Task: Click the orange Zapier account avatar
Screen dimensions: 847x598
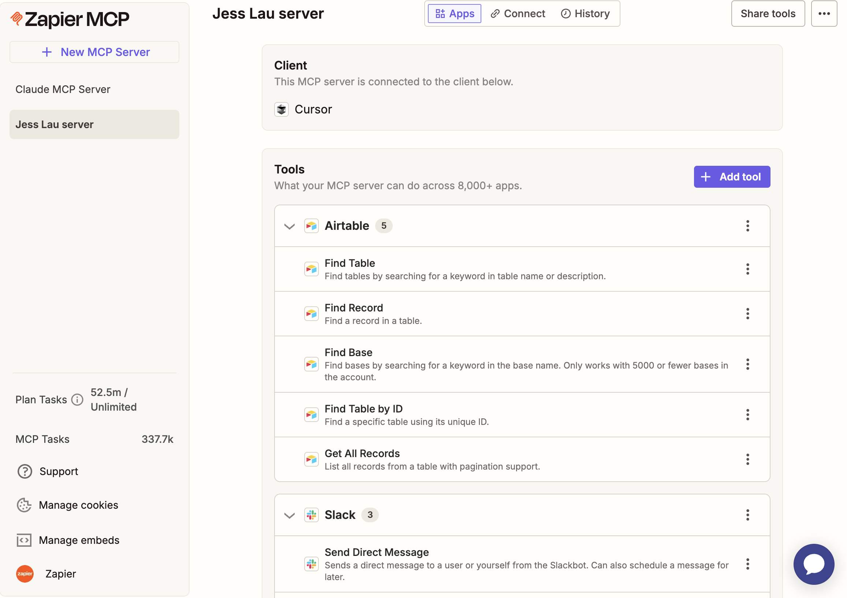Action: pos(25,573)
